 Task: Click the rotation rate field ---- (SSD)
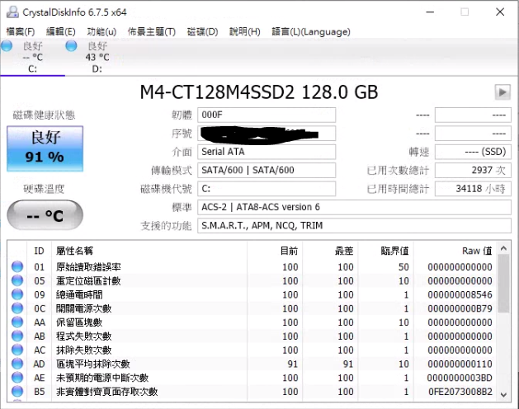(473, 152)
